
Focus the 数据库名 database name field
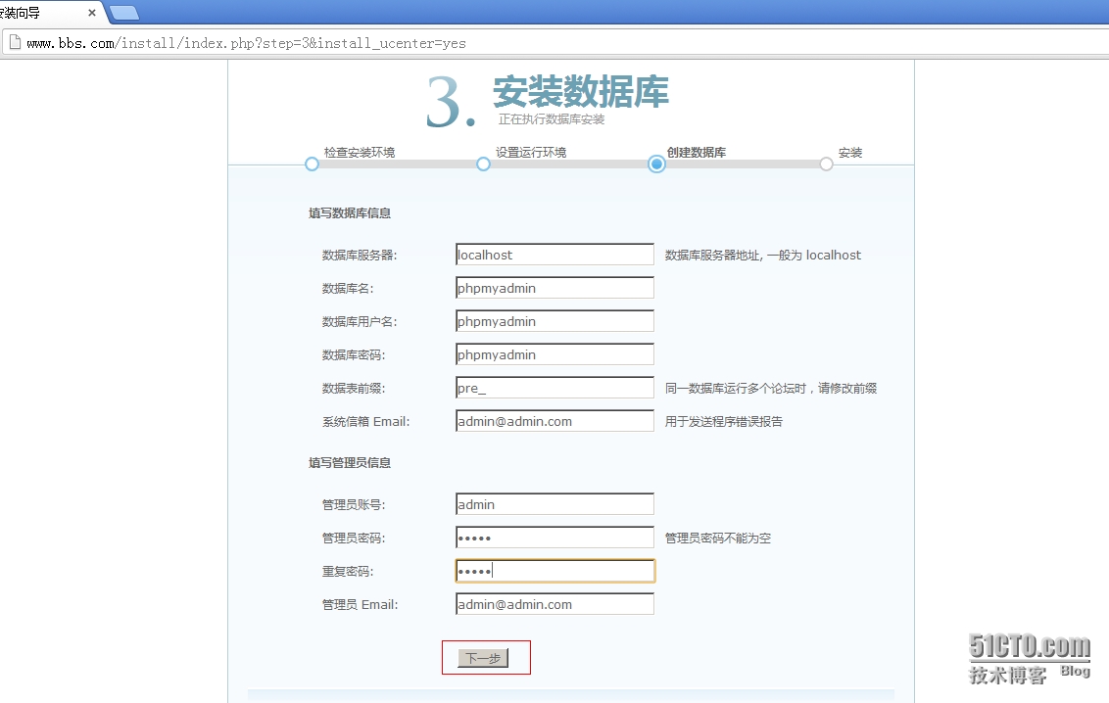pos(554,288)
